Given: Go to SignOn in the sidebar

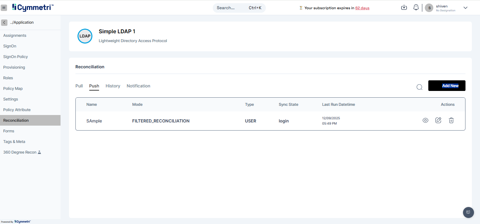Looking at the screenshot, I should point(30,46).
